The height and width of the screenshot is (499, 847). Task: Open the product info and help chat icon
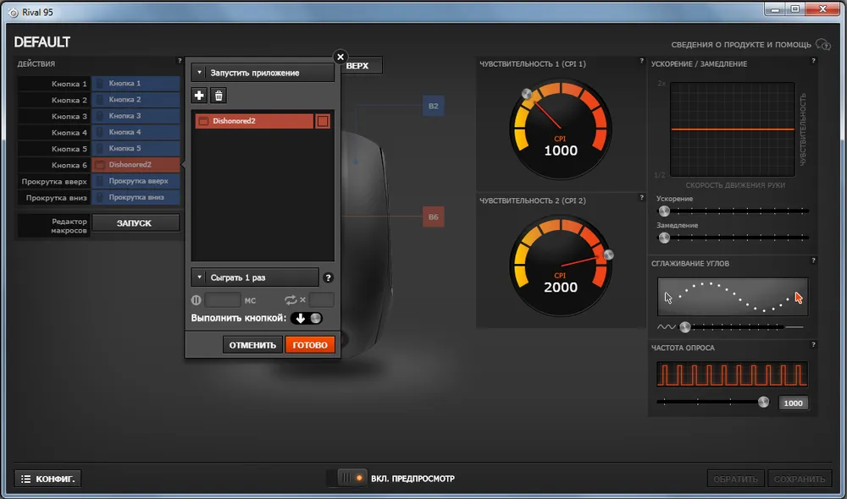(x=822, y=44)
